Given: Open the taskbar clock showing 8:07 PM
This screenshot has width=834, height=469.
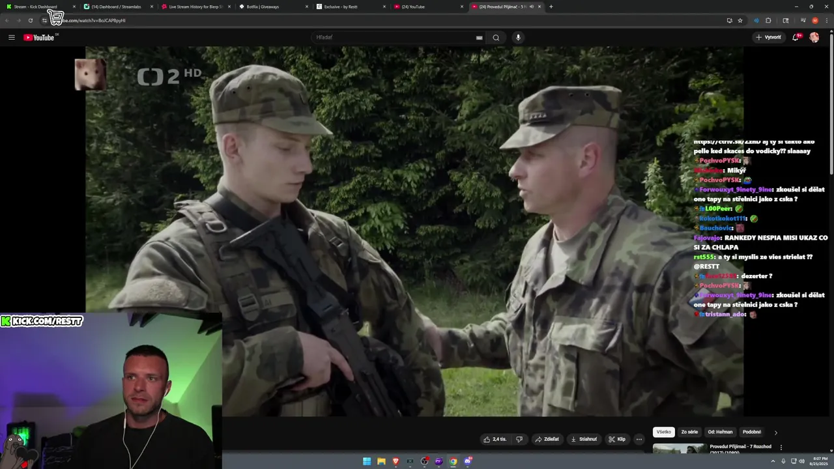Looking at the screenshot, I should [818, 461].
